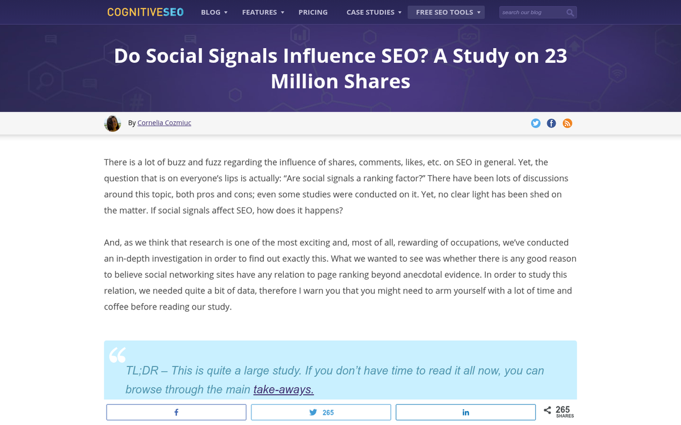
Task: Share the article with the Facebook share icon
Action: (x=176, y=412)
